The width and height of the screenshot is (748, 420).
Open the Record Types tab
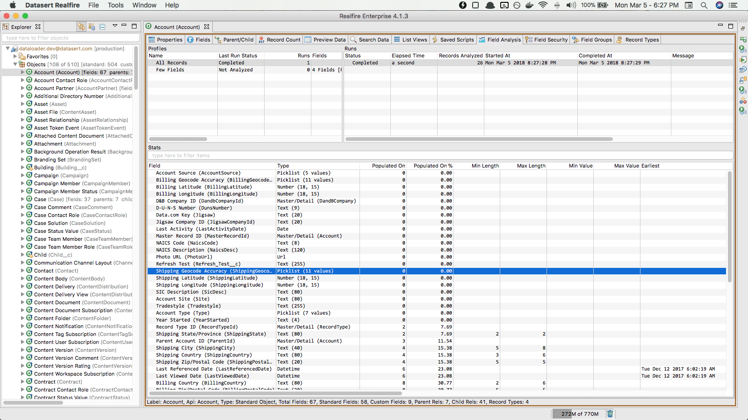coord(638,40)
